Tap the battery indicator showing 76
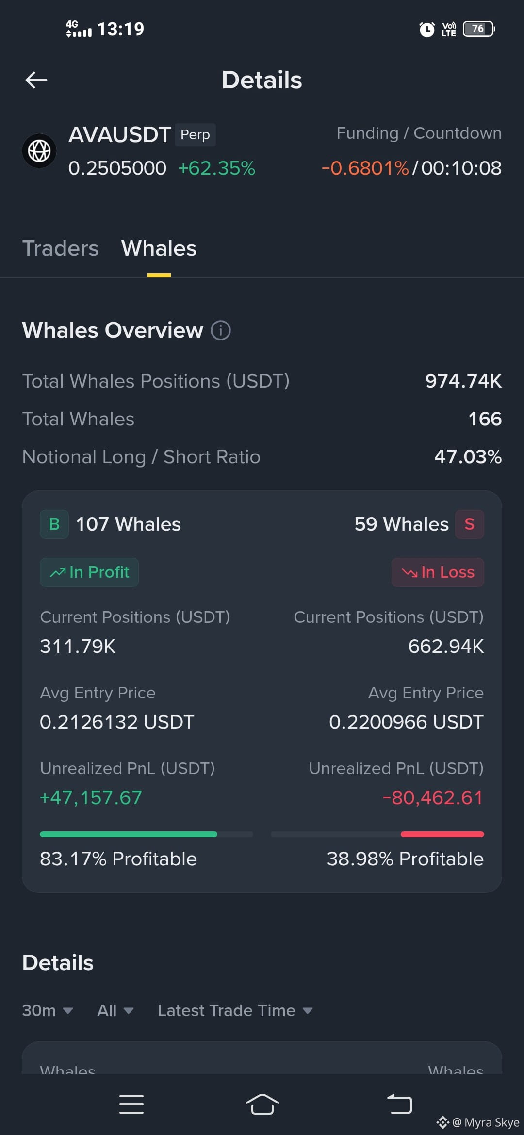 (x=479, y=29)
